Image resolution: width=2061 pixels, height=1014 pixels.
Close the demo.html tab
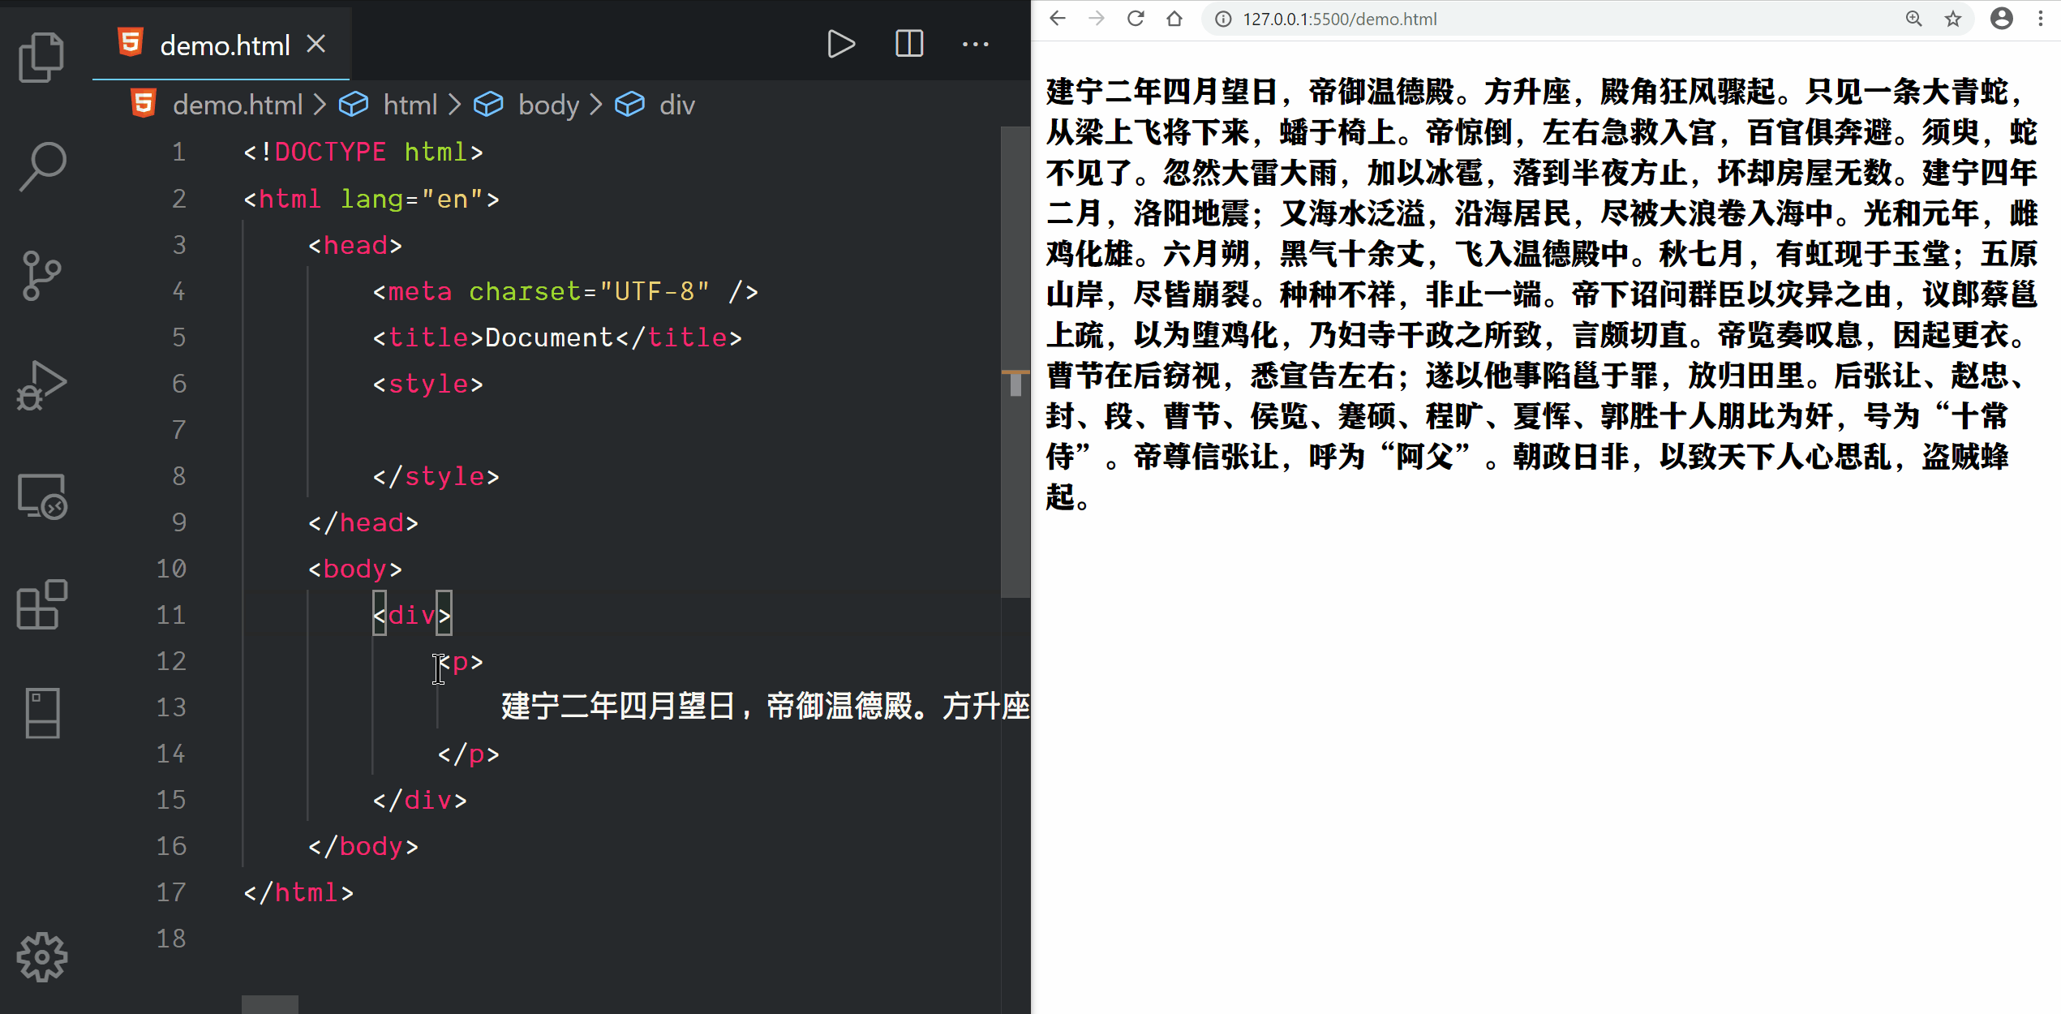[x=316, y=44]
